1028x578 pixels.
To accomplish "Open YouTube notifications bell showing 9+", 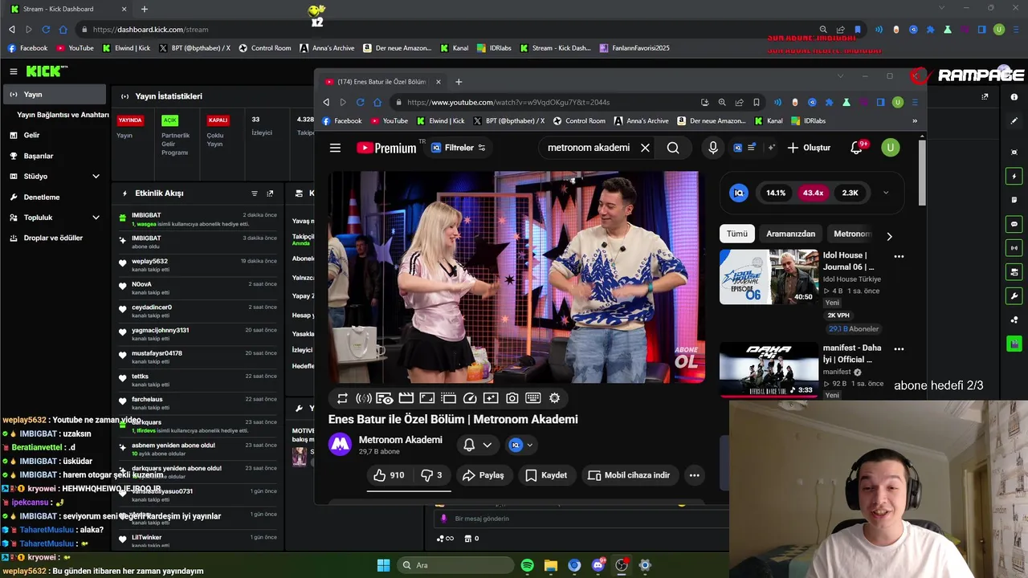I will pyautogui.click(x=857, y=148).
